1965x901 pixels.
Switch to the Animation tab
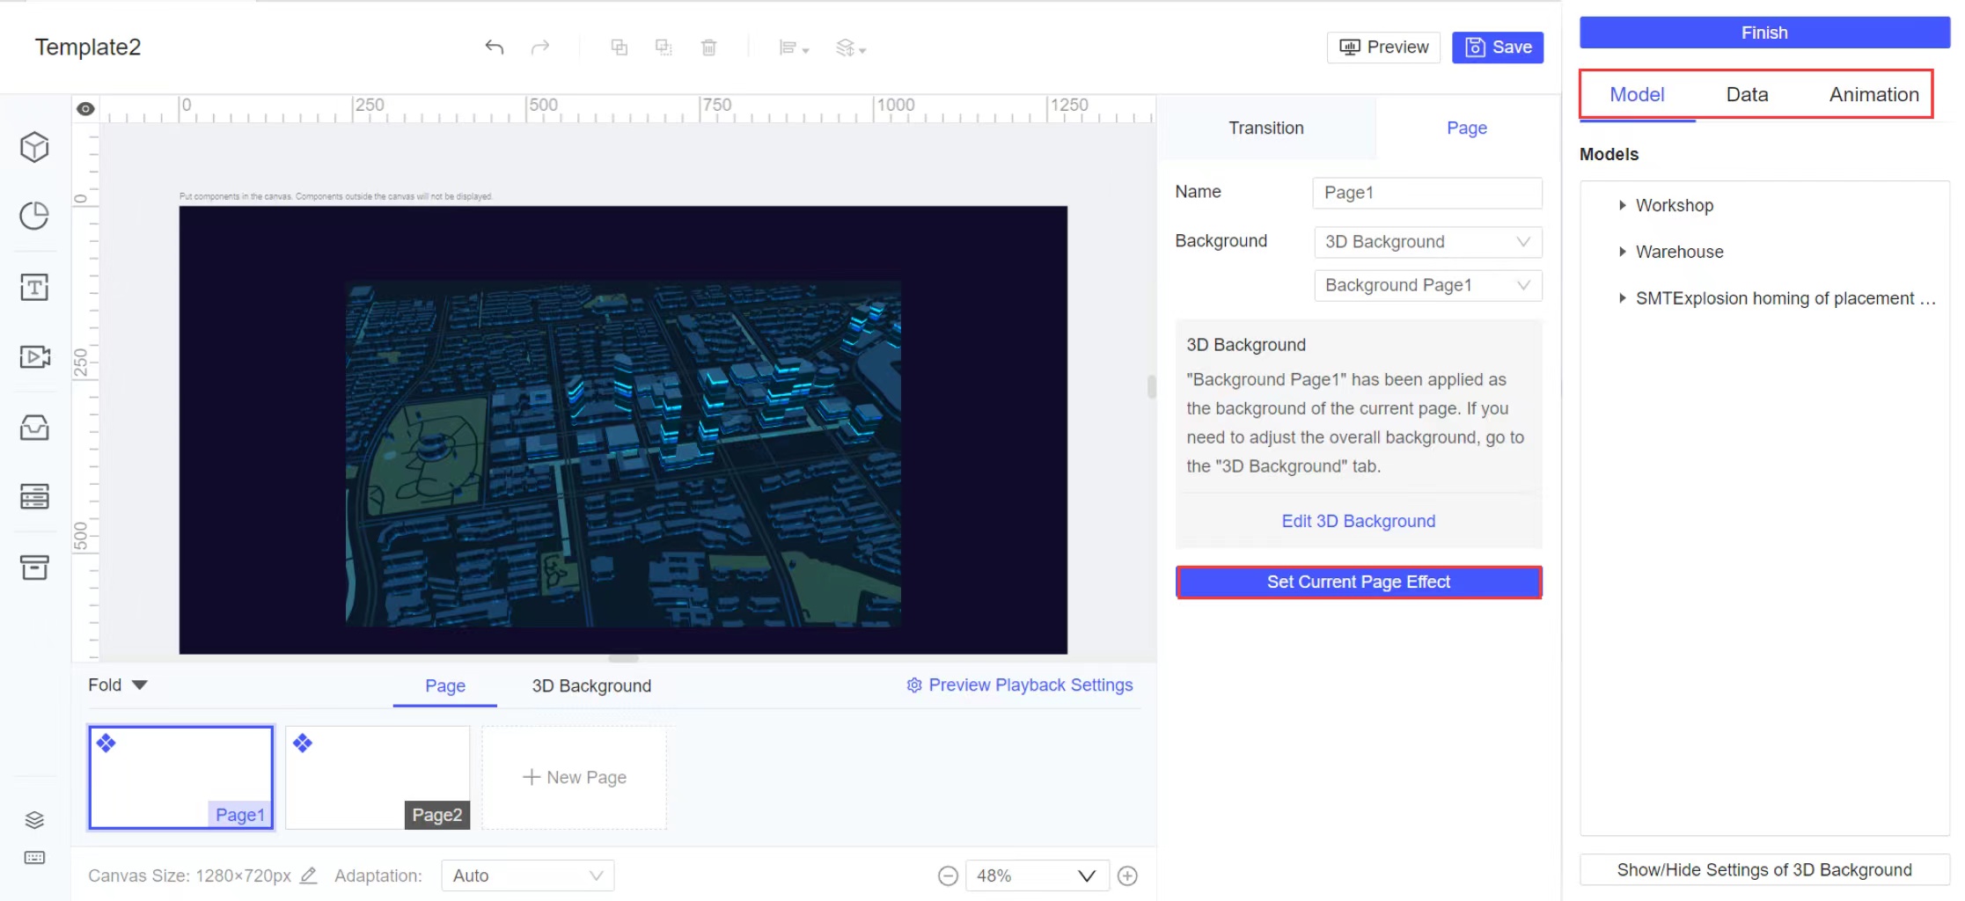click(x=1873, y=95)
